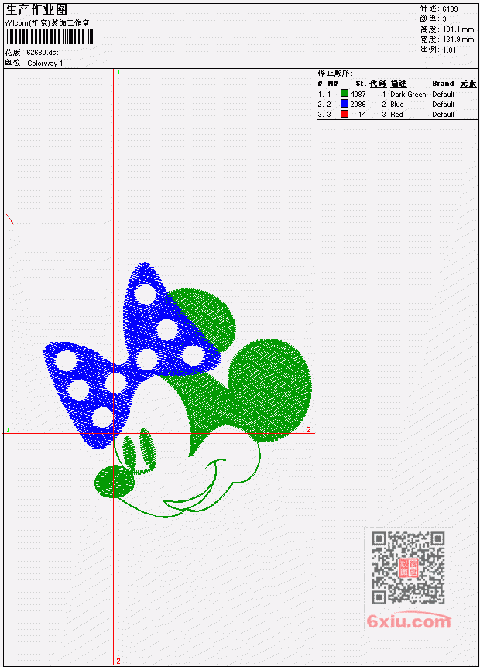Click the color count value '3'
The width and height of the screenshot is (480, 667).
click(444, 19)
